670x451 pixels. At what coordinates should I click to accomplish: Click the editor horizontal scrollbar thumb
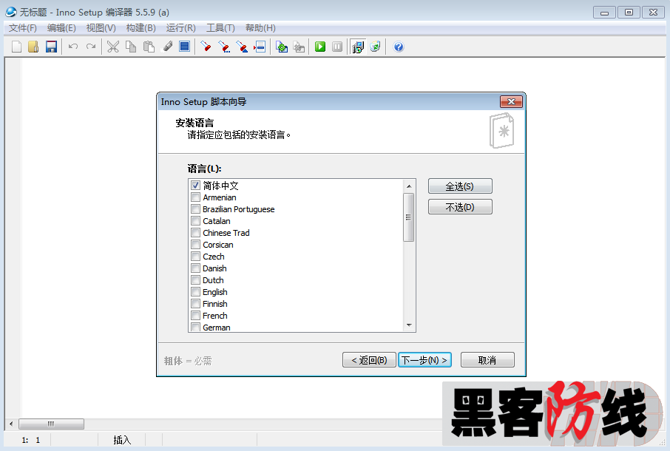tap(51, 424)
